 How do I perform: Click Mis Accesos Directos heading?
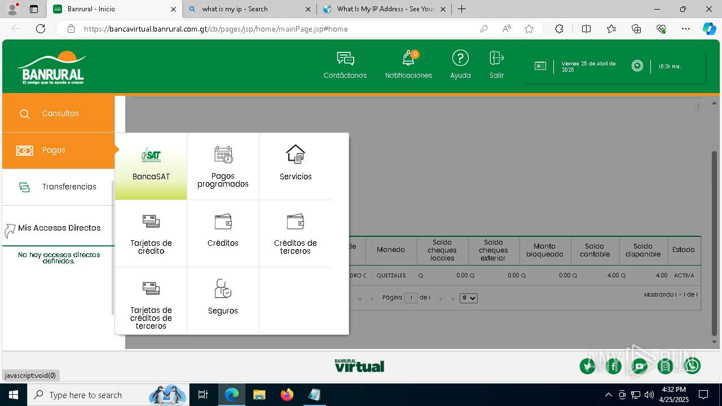pos(59,228)
